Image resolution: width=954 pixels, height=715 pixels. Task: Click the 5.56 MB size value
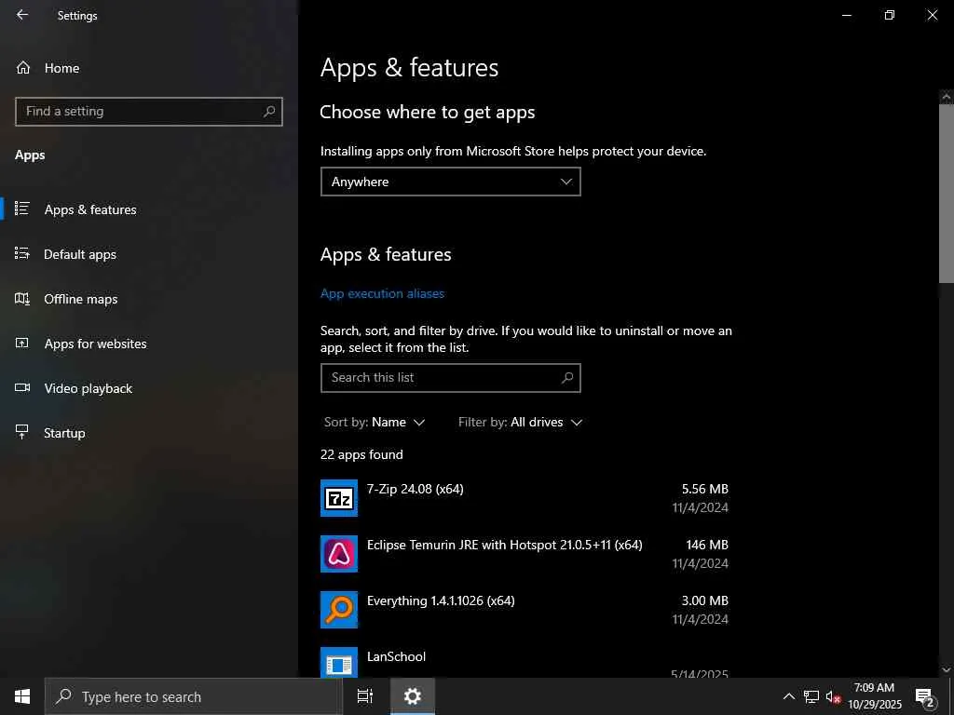tap(704, 489)
